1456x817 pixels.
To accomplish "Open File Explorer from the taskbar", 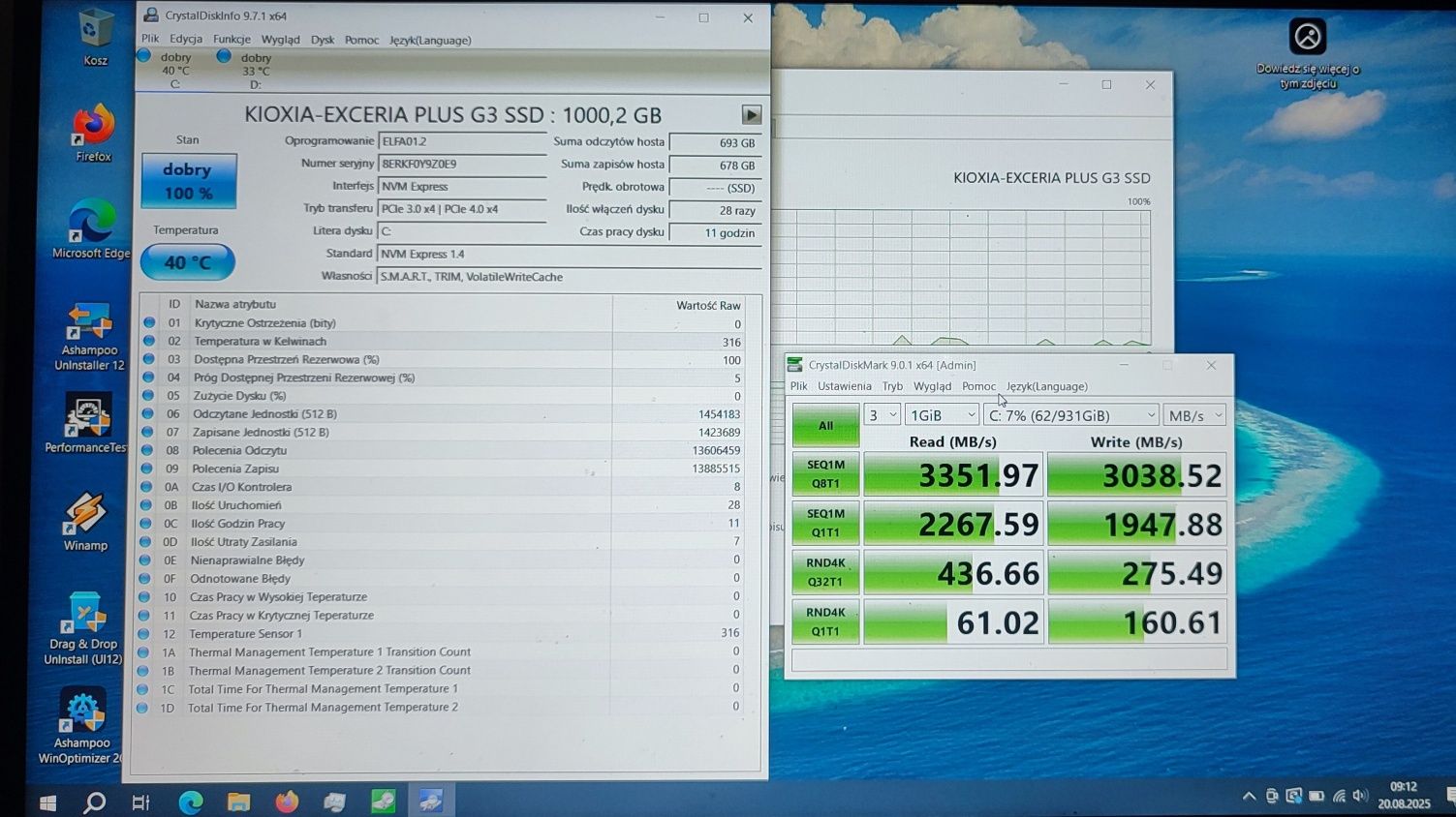I will coord(238,802).
